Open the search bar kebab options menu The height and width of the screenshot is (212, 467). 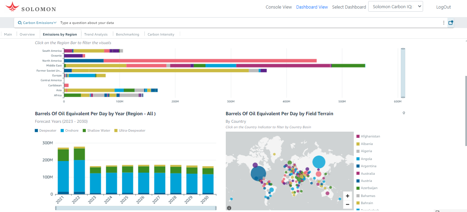coord(444,23)
